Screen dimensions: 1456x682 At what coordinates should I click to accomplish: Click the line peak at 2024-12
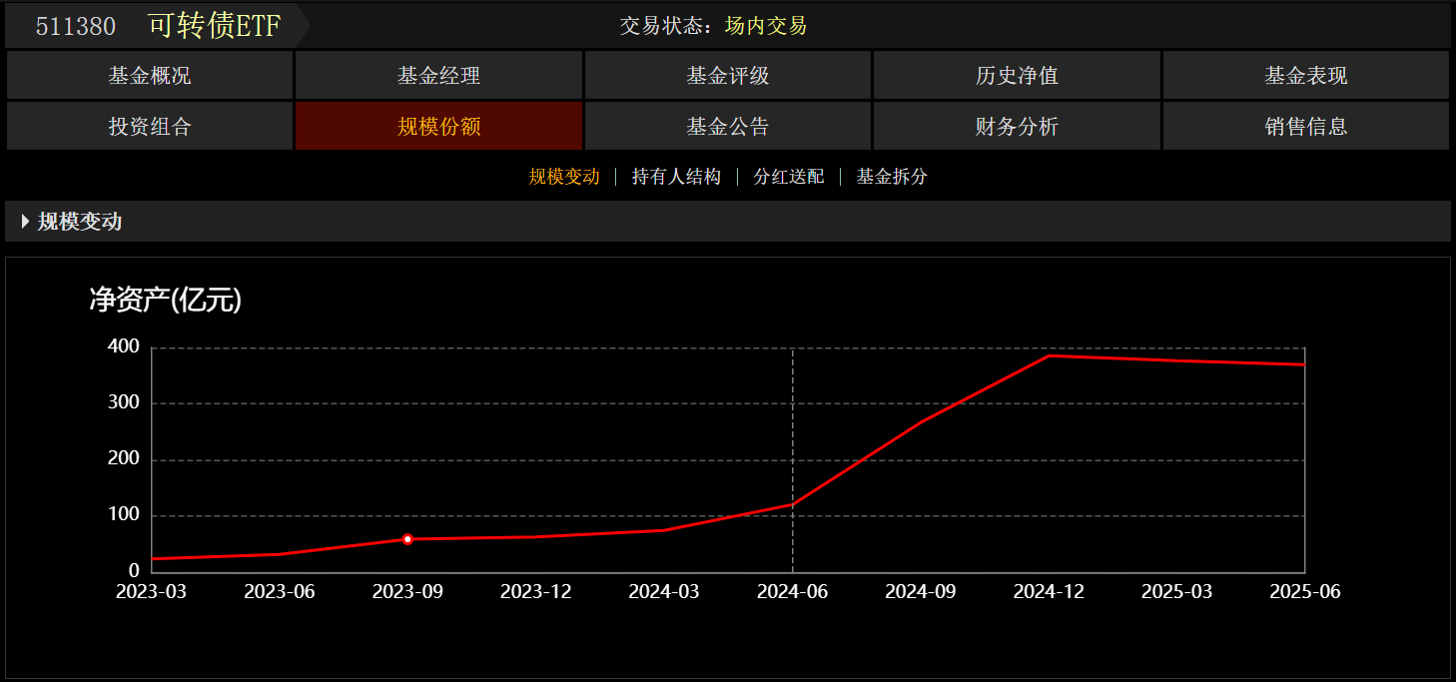(x=1049, y=355)
